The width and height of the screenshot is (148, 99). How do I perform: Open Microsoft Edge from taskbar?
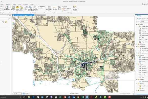coord(33,97)
